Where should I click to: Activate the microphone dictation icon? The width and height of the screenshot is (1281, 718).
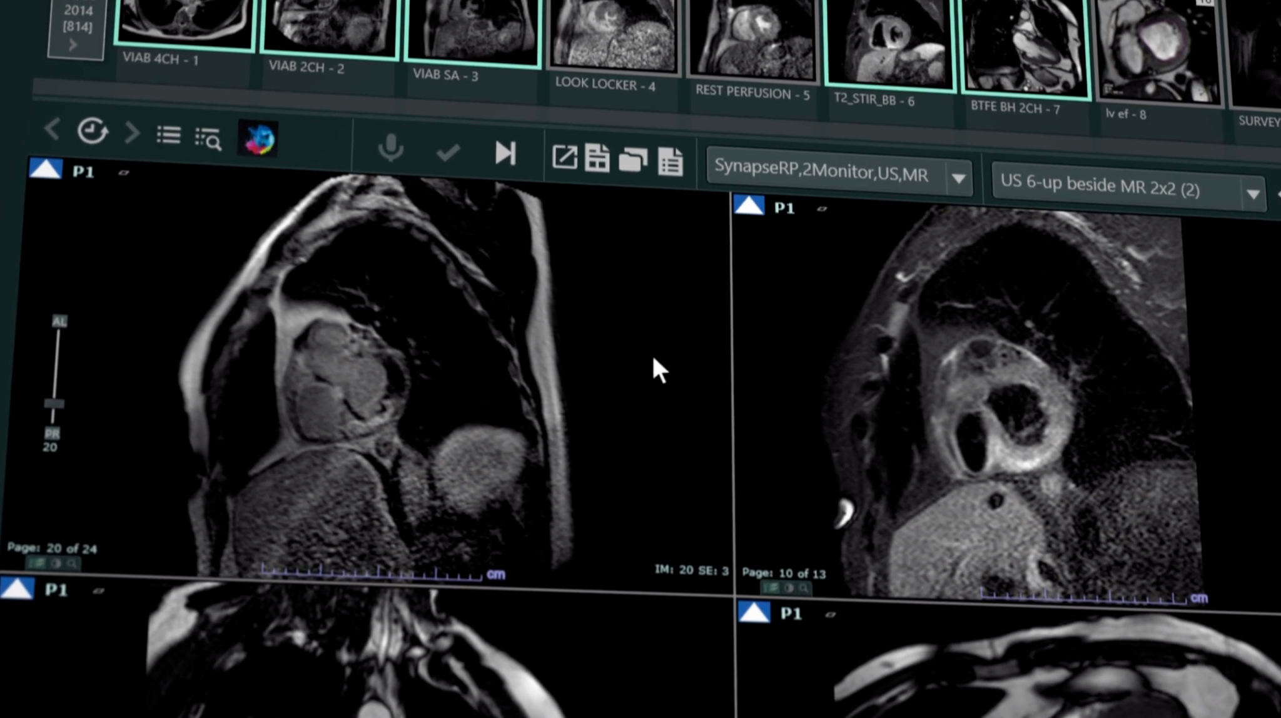(x=390, y=149)
